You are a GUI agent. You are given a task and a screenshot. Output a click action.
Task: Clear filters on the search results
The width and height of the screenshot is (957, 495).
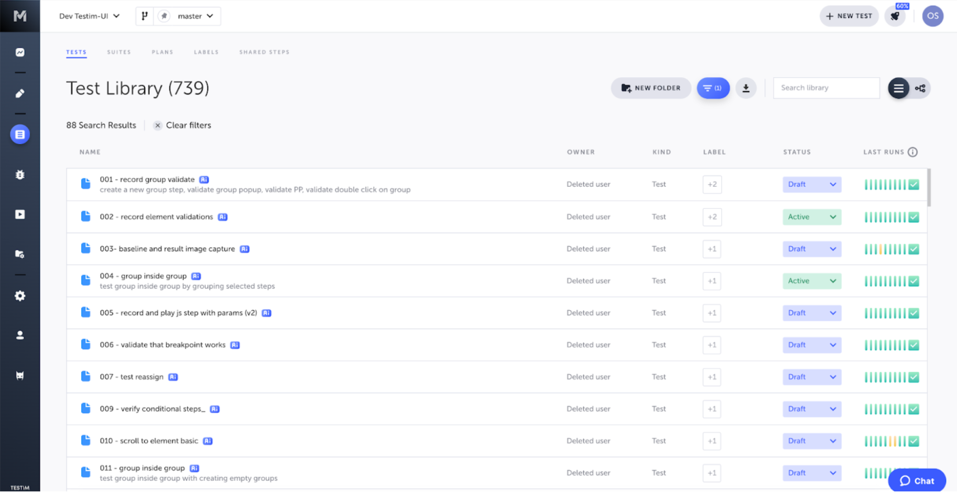[x=182, y=125]
